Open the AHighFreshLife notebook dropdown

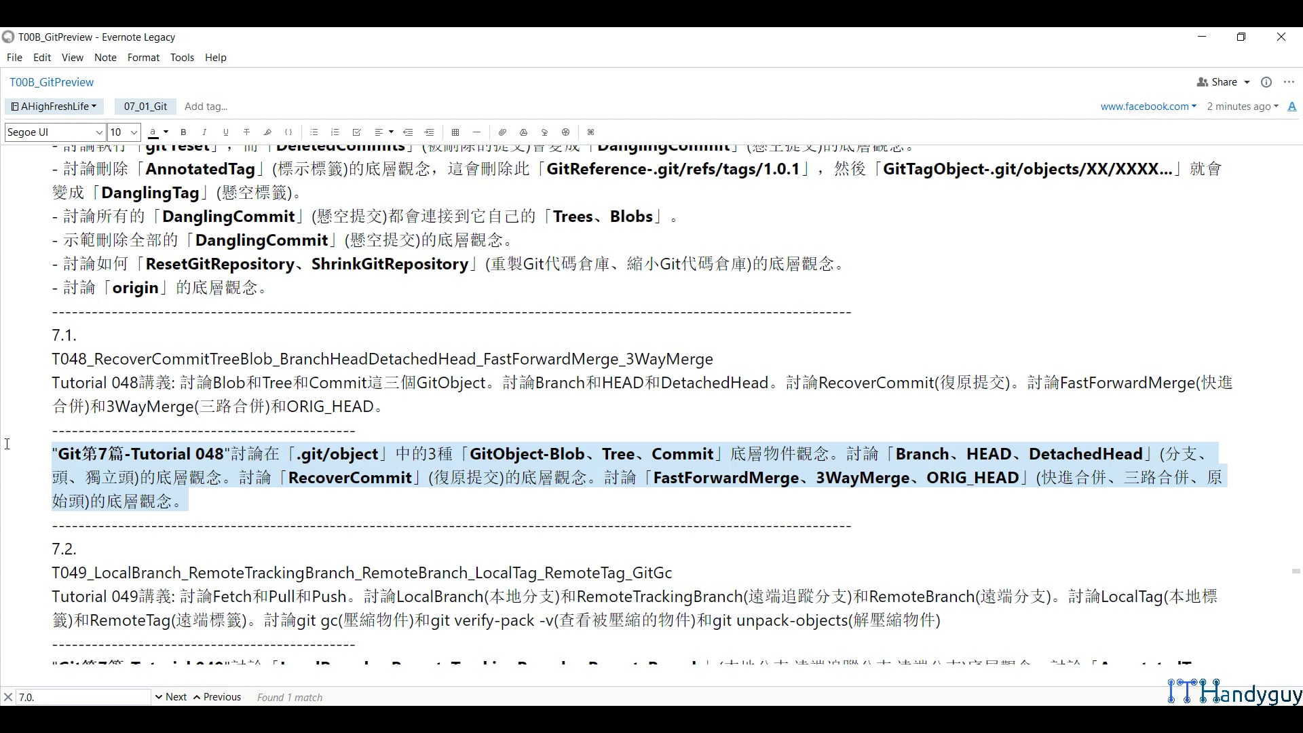click(x=54, y=106)
